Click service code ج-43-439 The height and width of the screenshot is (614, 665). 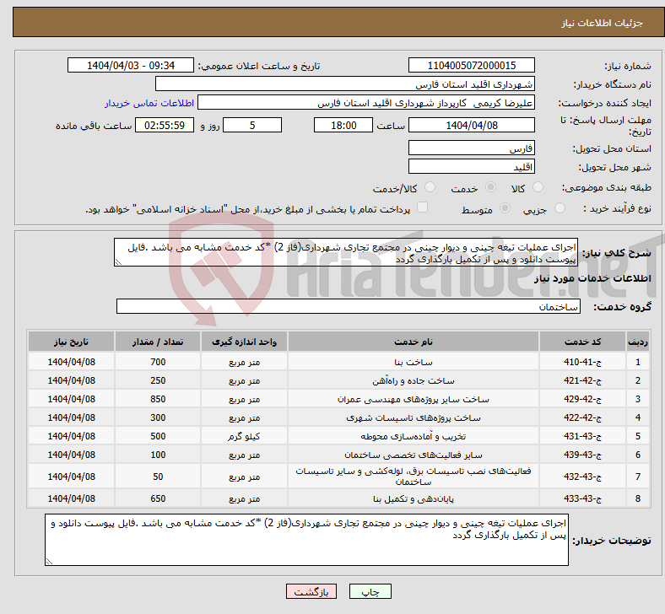click(x=582, y=455)
